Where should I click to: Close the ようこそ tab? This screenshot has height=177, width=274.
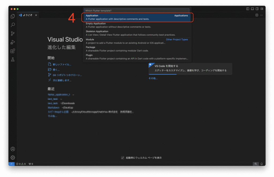(36, 15)
